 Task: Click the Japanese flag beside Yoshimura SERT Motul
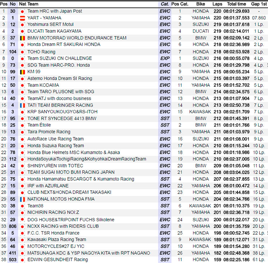22,25
